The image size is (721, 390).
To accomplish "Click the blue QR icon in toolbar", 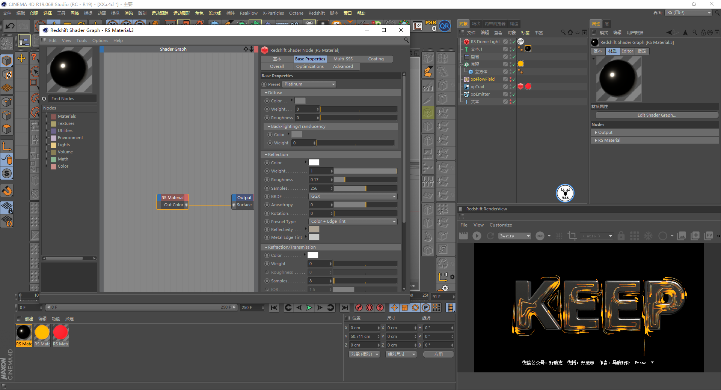I will coord(445,26).
